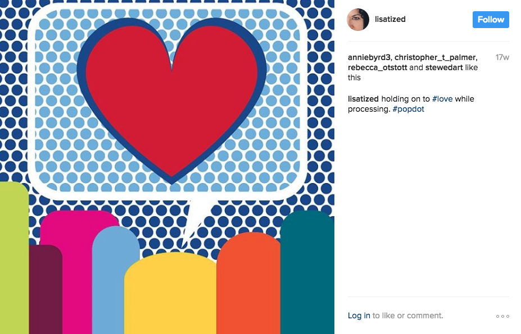Open the lisatized username in header
This screenshot has height=334, width=521.
pos(390,19)
